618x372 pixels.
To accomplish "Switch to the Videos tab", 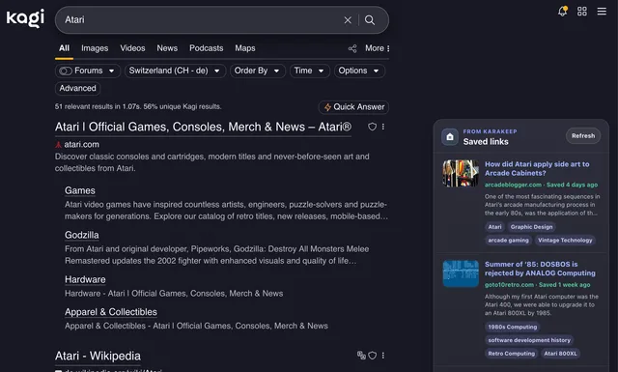I will (132, 48).
